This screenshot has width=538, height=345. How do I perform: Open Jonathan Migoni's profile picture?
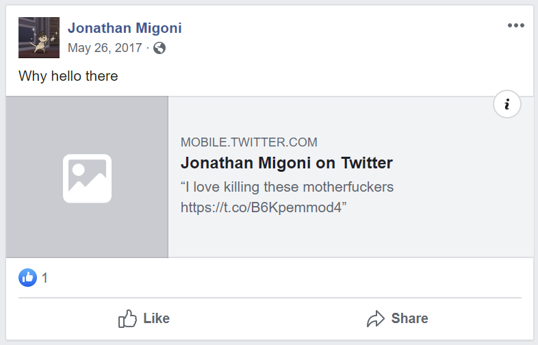click(x=39, y=38)
